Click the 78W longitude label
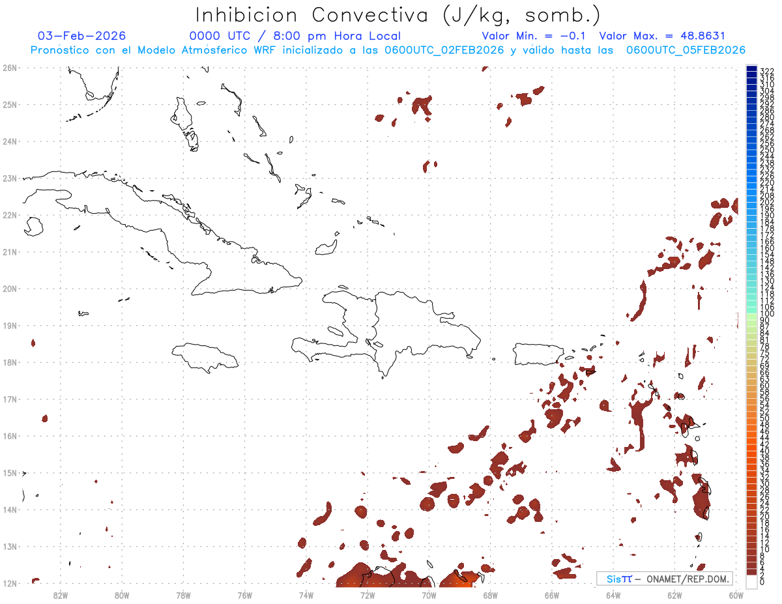This screenshot has height=604, width=782. coord(183,595)
